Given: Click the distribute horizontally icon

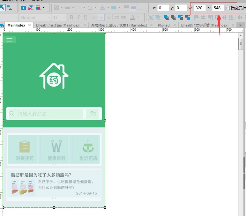Looking at the screenshot, I should coord(240,17).
